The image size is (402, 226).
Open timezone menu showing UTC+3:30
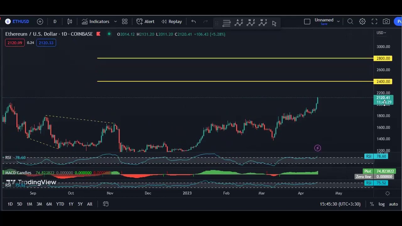coord(340,204)
